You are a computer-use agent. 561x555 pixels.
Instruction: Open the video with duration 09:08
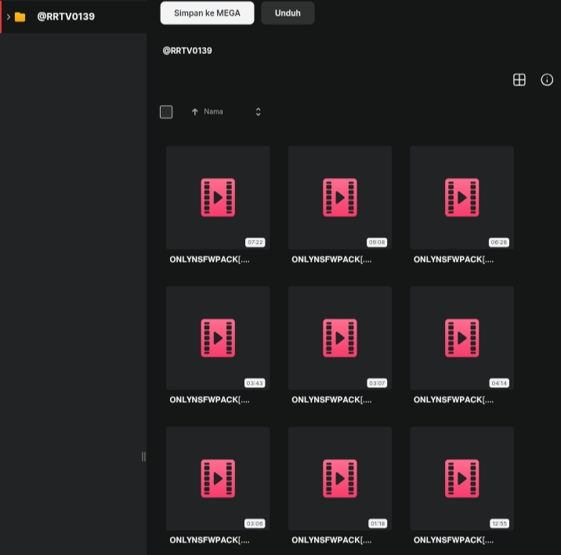click(340, 198)
